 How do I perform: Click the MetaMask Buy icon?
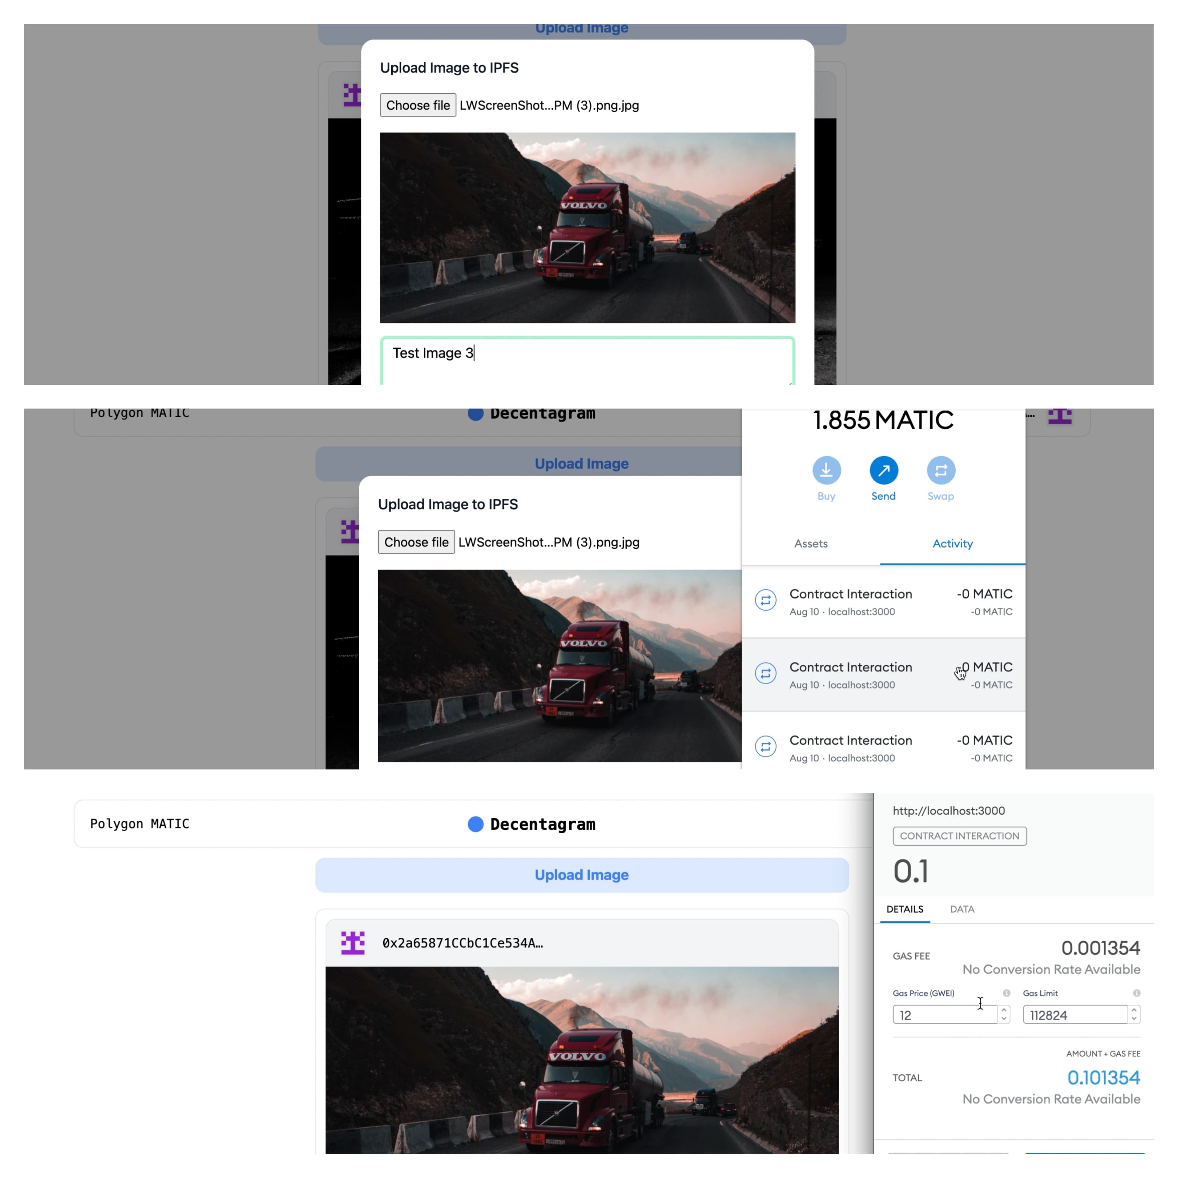[826, 470]
